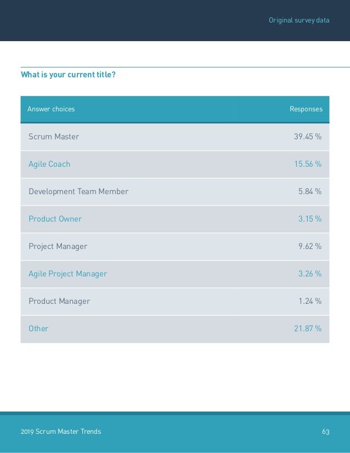This screenshot has height=453, width=350.
Task: Click the 21.87 % response value
Action: click(308, 329)
